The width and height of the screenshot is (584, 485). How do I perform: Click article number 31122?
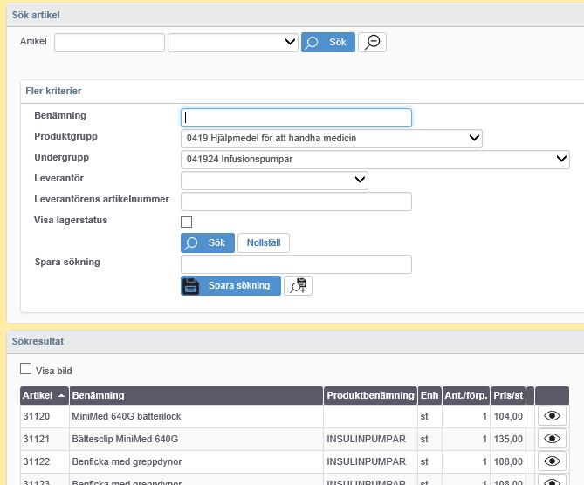coord(36,461)
